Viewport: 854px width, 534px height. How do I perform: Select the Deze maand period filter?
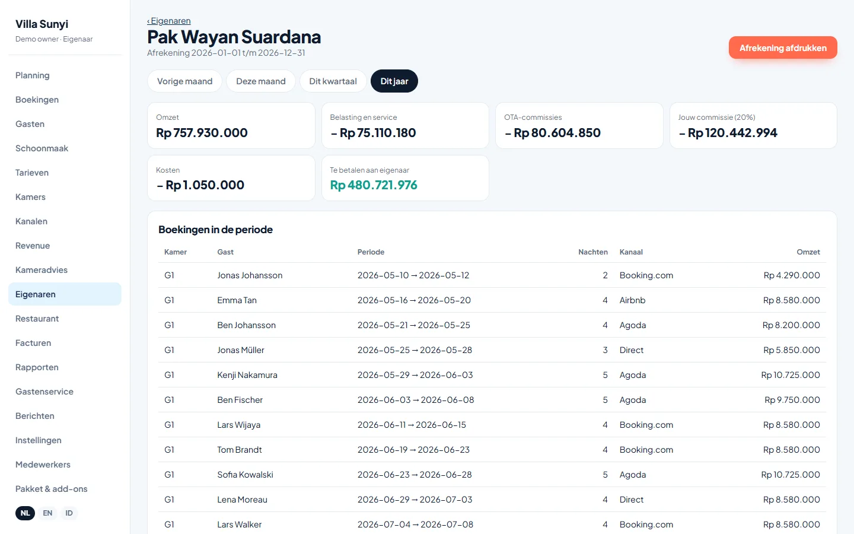pos(261,81)
